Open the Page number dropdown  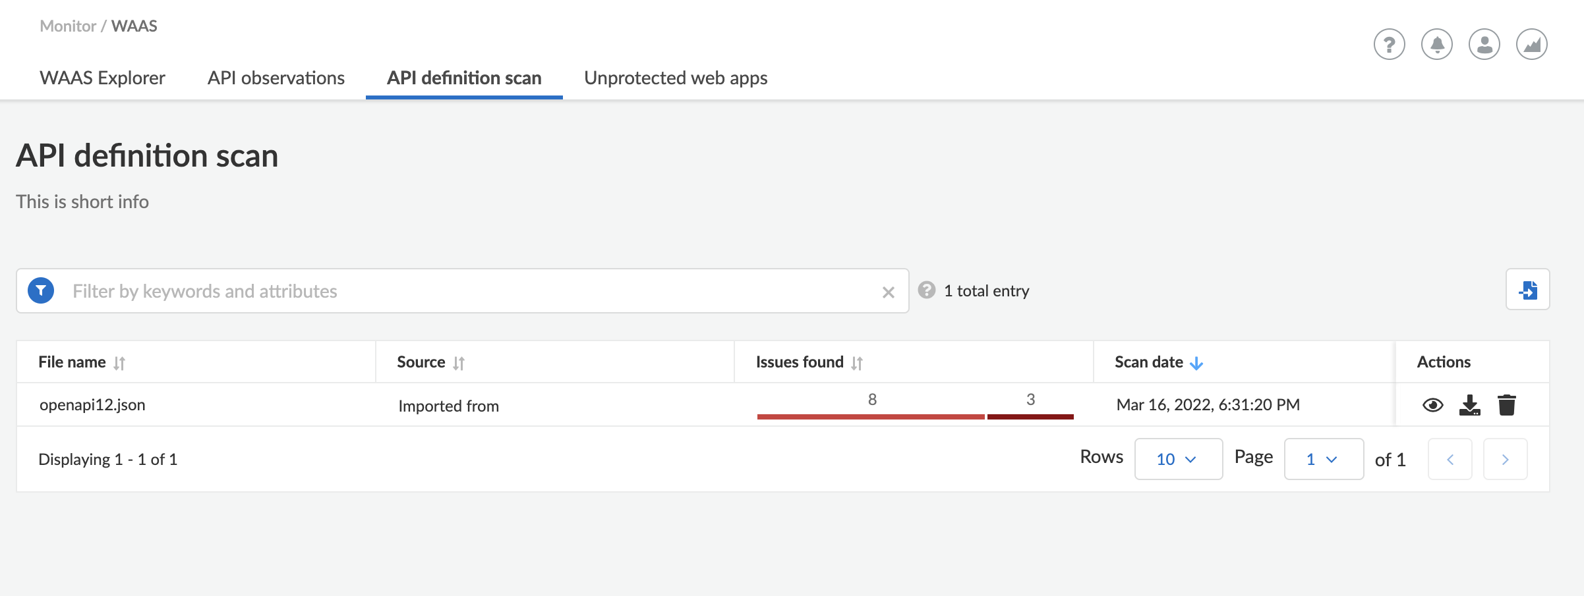pos(1324,459)
